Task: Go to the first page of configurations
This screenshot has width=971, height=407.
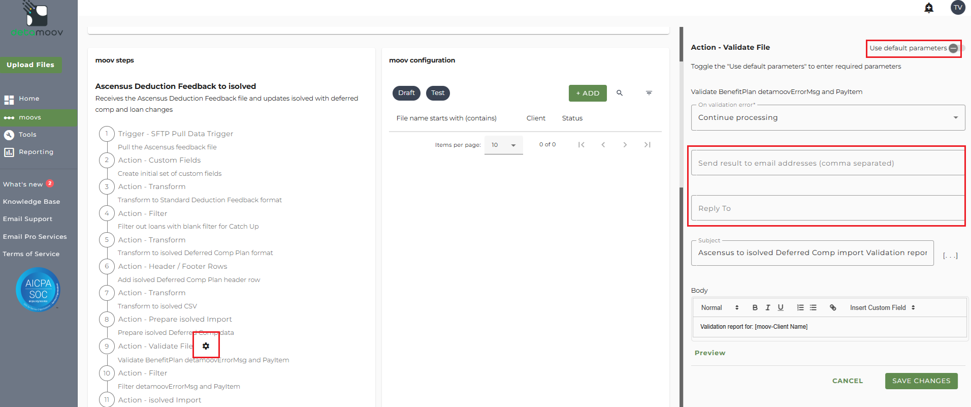Action: coord(581,145)
